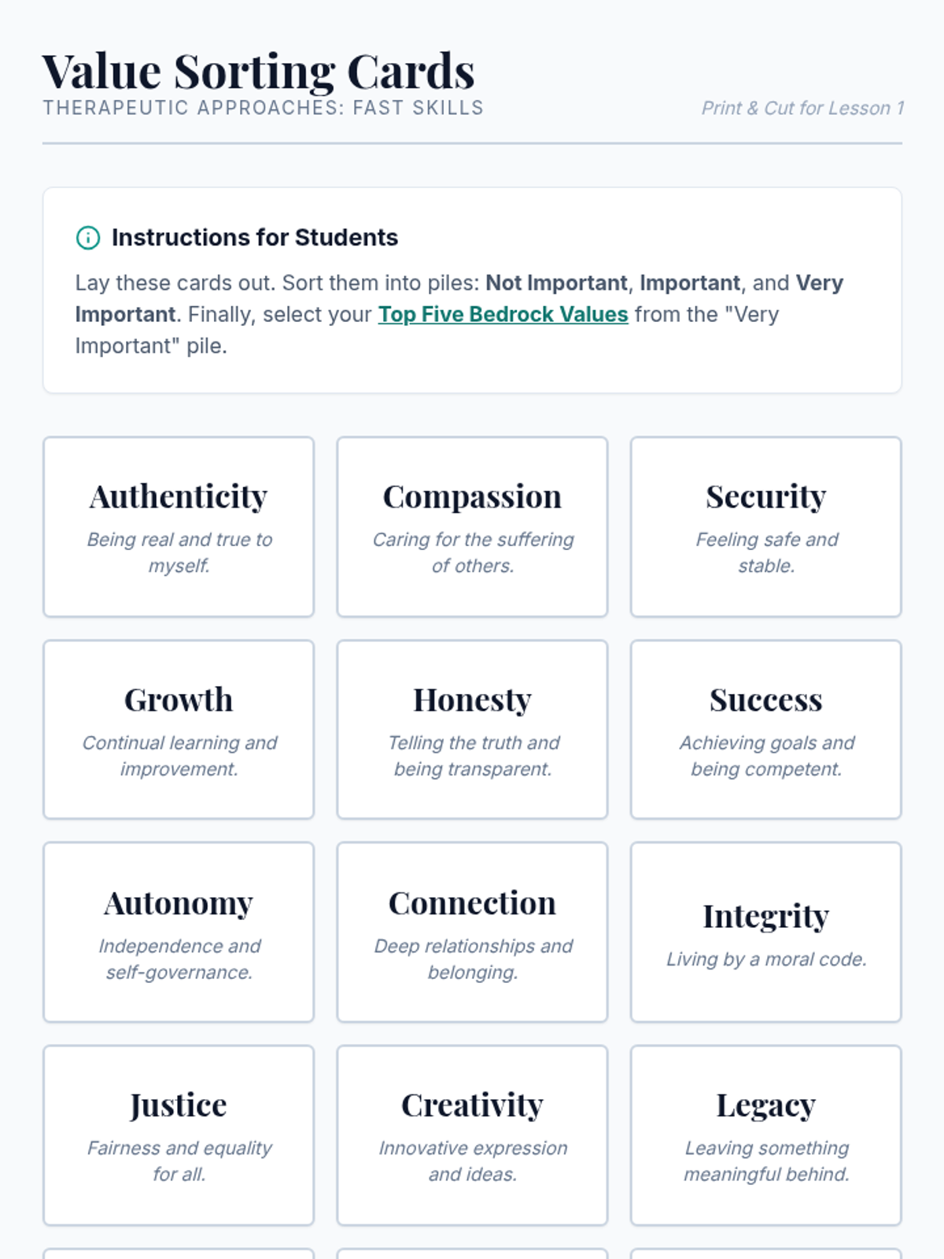Click the 'Leaving something meaningful behind' description
This screenshot has height=1259, width=944.
point(766,1161)
